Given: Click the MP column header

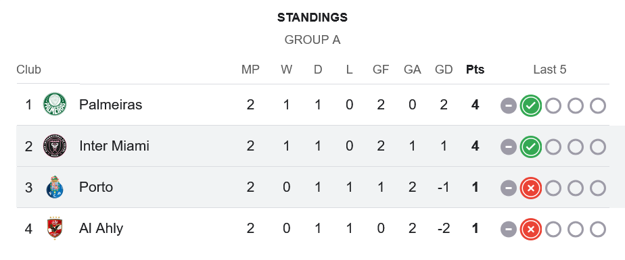Looking at the screenshot, I should coord(250,70).
